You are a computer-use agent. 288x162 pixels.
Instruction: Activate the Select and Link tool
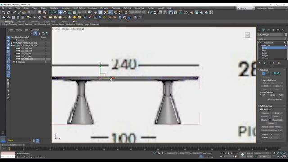[x=14, y=13]
